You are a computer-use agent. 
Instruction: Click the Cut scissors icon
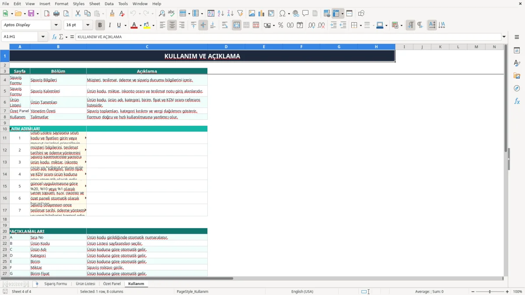(78, 14)
